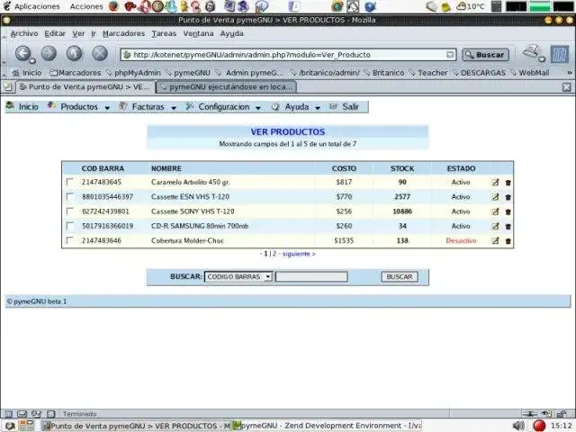Click the BUSCAR button beside the search field

coord(400,276)
